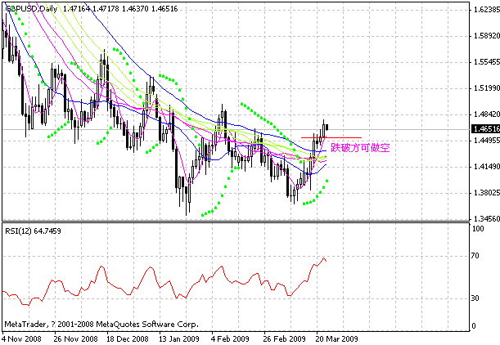Viewport: 500px width, 345px height.
Task: Click the 1.34560 price axis label
Action: click(x=487, y=219)
